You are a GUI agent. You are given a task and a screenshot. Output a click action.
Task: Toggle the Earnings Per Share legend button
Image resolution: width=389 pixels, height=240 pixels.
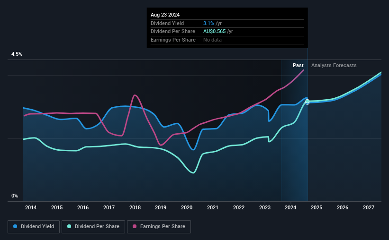(159, 227)
